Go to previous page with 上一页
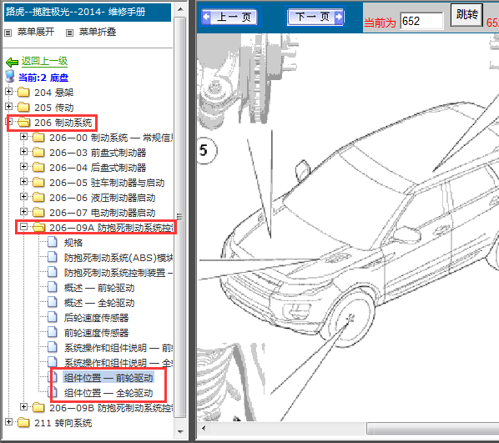The width and height of the screenshot is (499, 443). point(229,17)
